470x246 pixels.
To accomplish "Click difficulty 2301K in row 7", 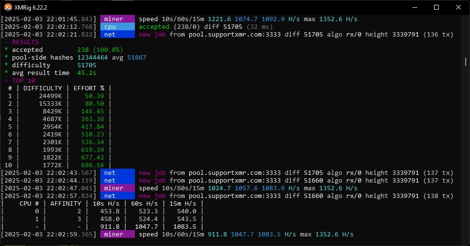I will click(52, 142).
